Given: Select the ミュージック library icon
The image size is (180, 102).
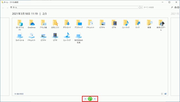Looking at the screenshot, I should click(67, 37).
